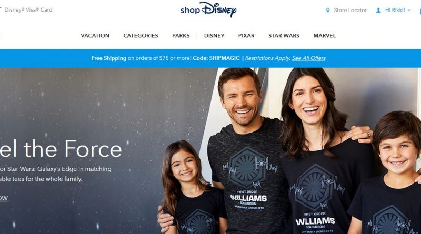
Task: Open the STAR WARS menu
Action: pos(284,35)
